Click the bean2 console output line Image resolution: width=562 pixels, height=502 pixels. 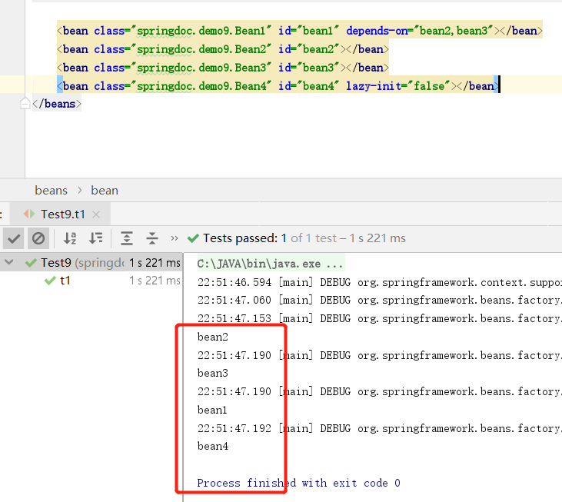tap(212, 337)
